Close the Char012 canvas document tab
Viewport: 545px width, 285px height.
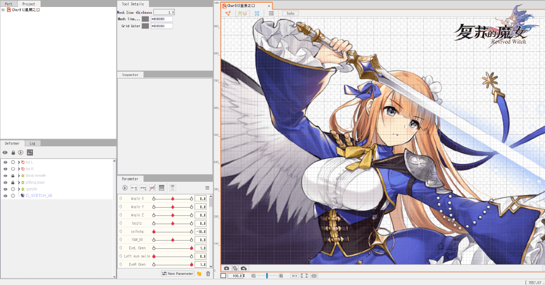(x=269, y=6)
